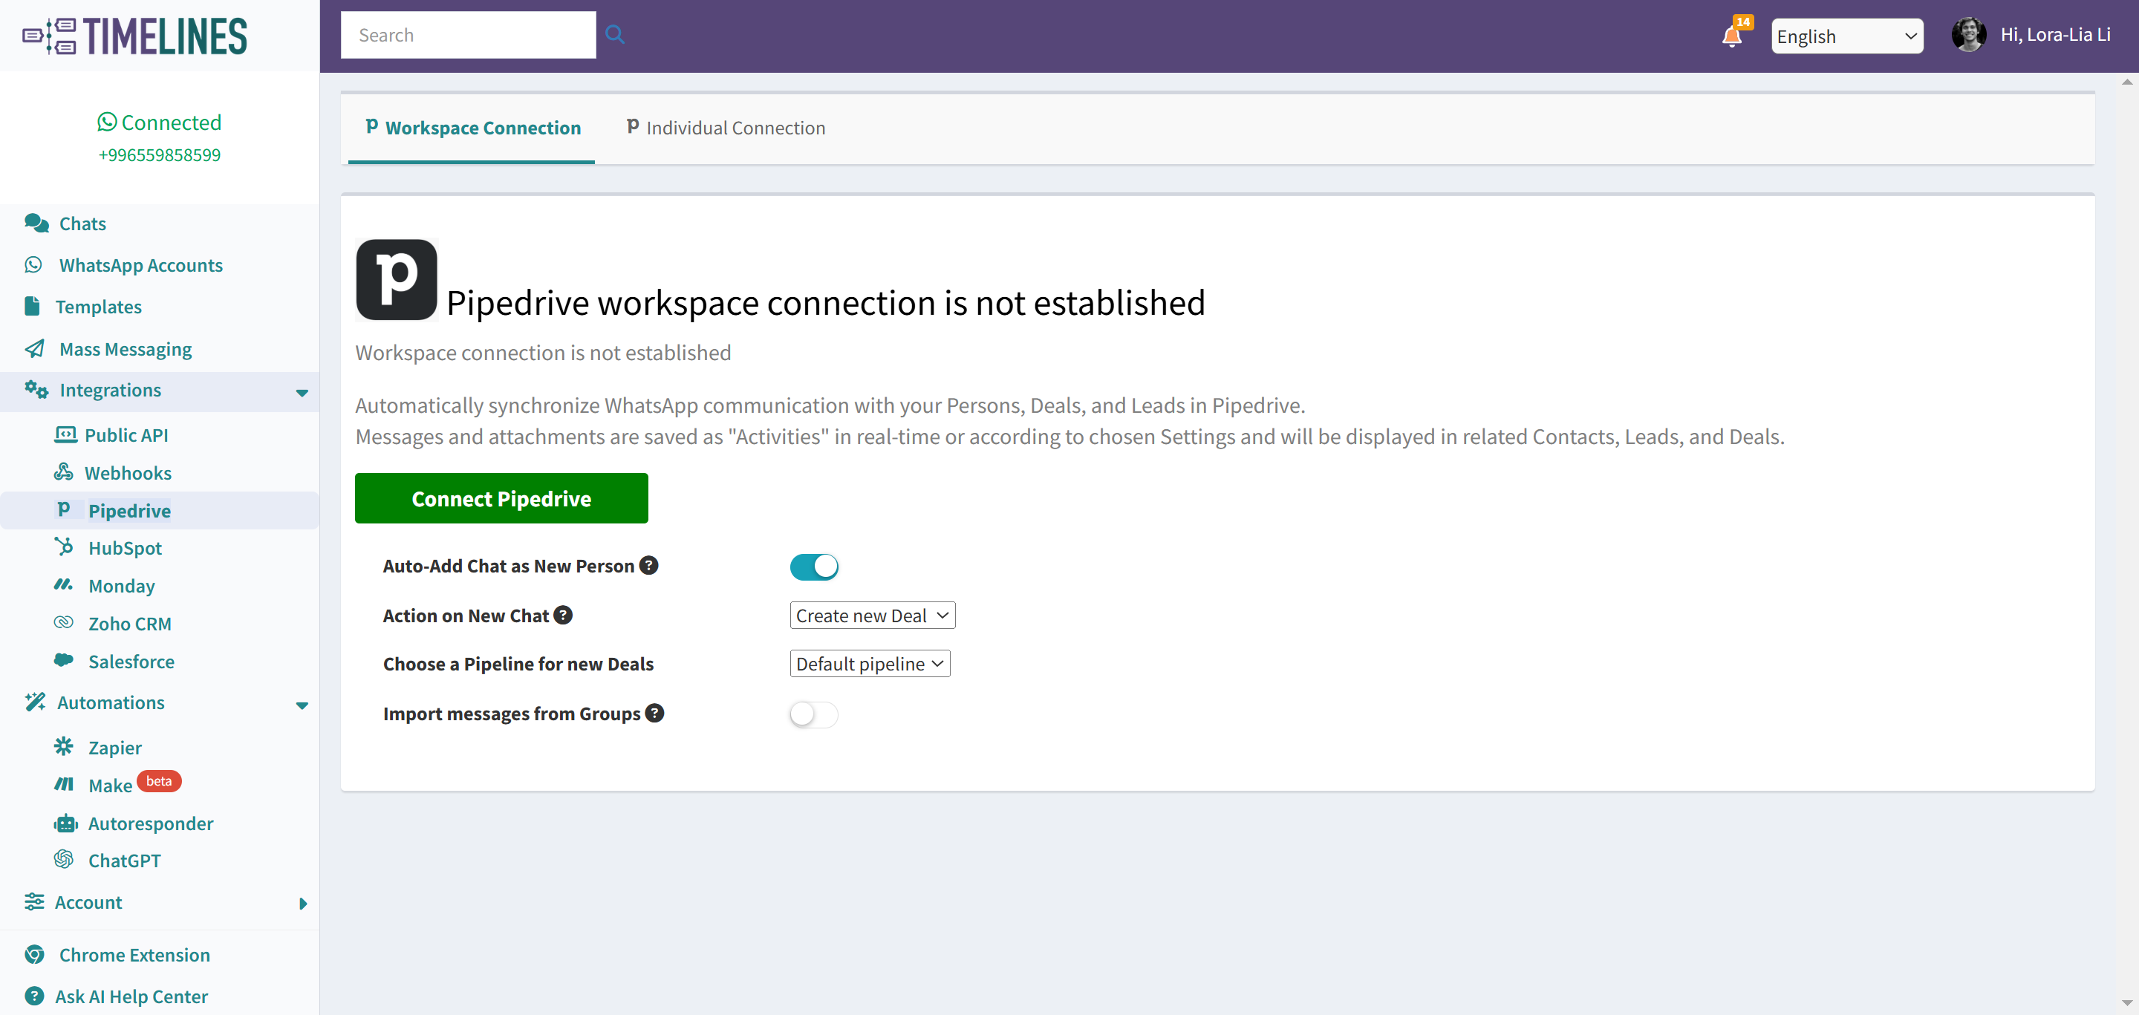Switch to Individual Connection tab
Screen dimensions: 2139x1015
pyautogui.click(x=725, y=128)
